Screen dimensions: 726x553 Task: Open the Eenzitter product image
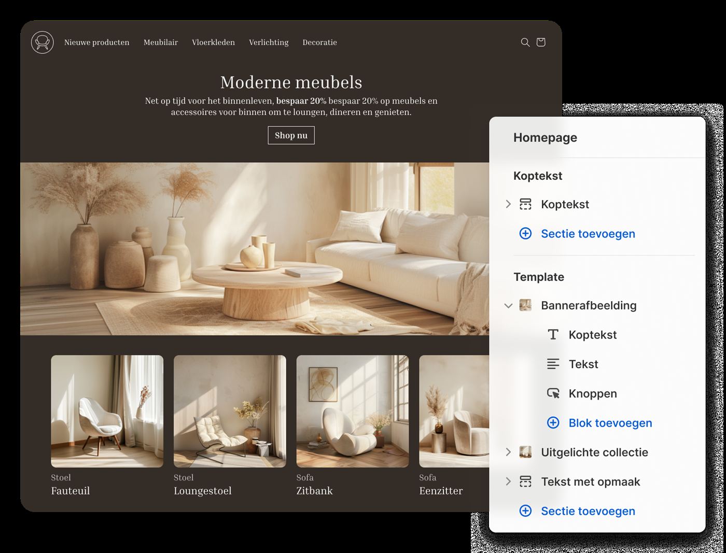pos(454,411)
